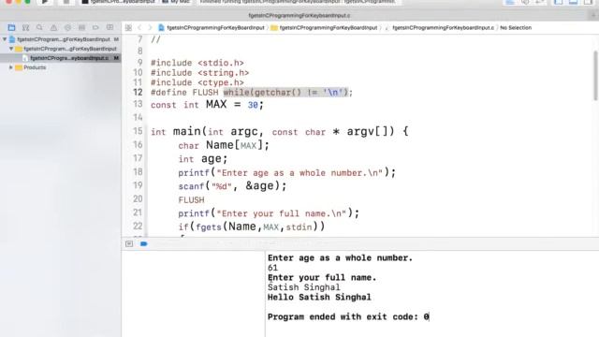Add a new editor tab with plus
The width and height of the screenshot is (599, 337).
coord(593,16)
